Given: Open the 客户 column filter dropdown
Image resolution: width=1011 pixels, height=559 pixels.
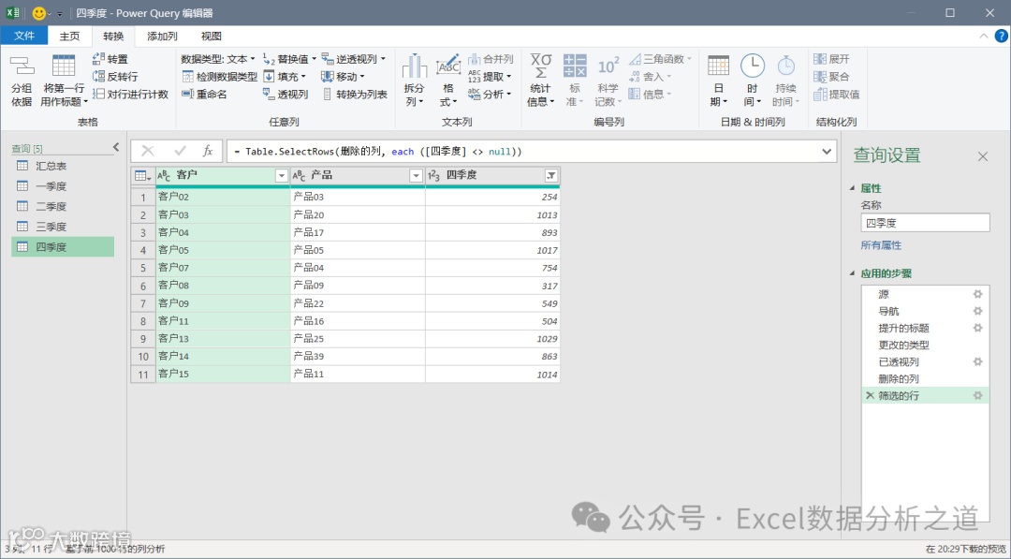Looking at the screenshot, I should [281, 175].
